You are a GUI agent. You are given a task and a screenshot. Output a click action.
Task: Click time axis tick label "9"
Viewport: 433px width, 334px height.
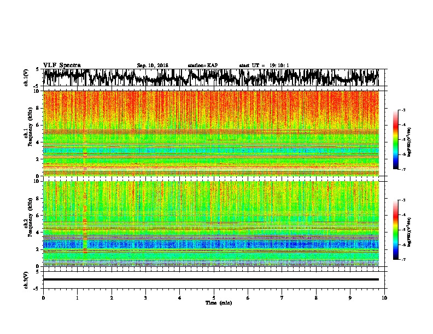pyautogui.click(x=350, y=298)
